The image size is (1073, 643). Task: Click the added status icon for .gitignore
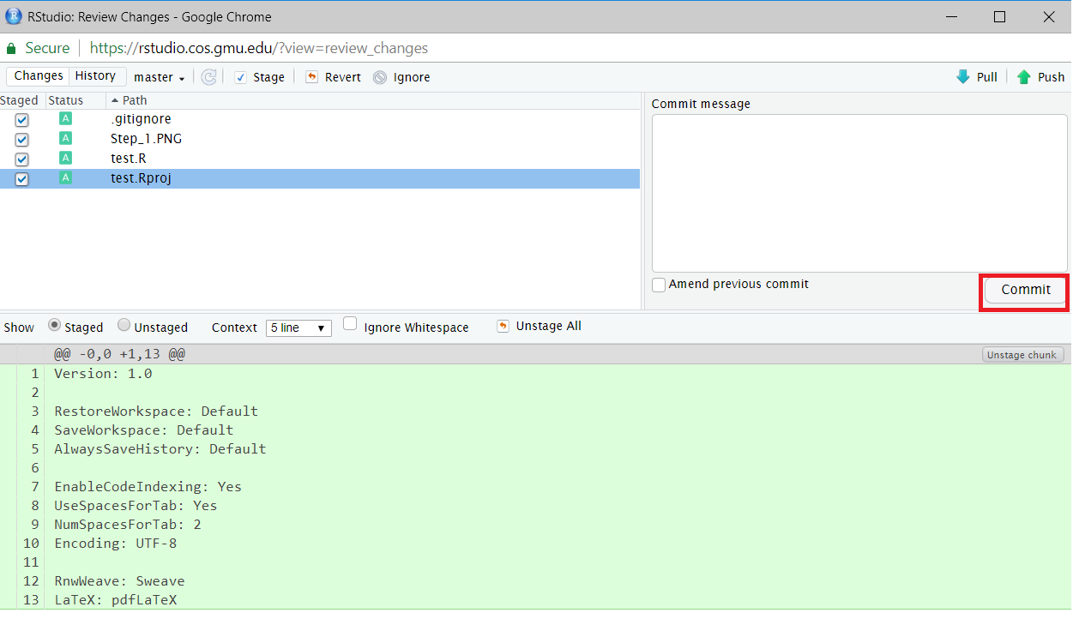[65, 119]
